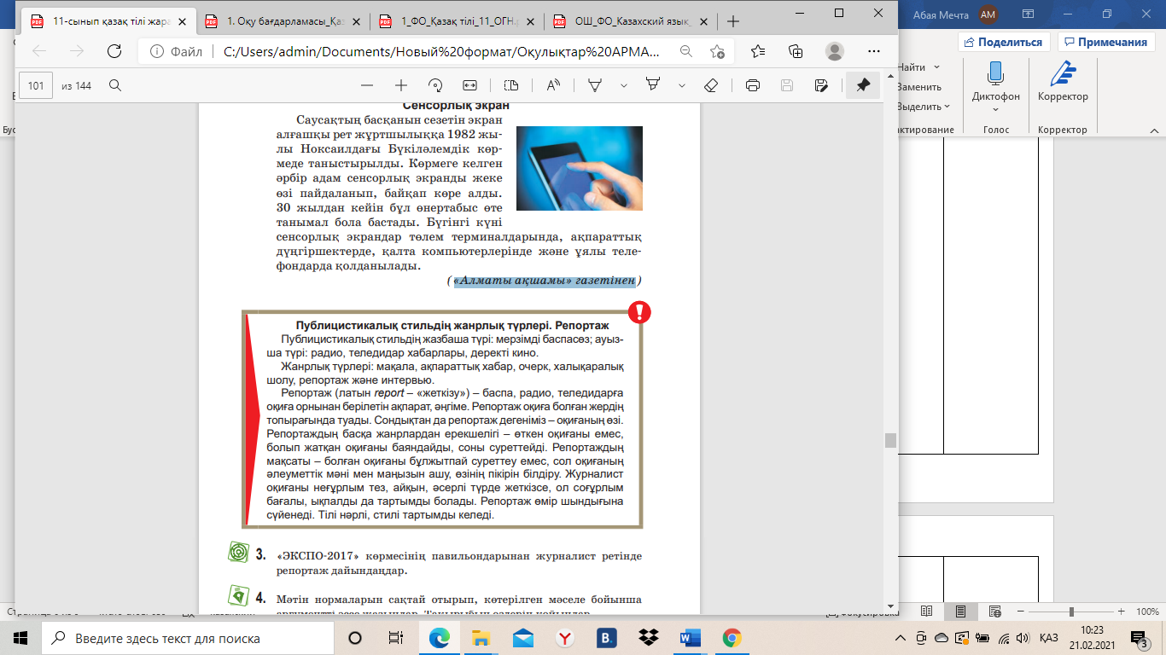Click the PDF vertical scrollbar thumb
The height and width of the screenshot is (655, 1166).
click(890, 440)
